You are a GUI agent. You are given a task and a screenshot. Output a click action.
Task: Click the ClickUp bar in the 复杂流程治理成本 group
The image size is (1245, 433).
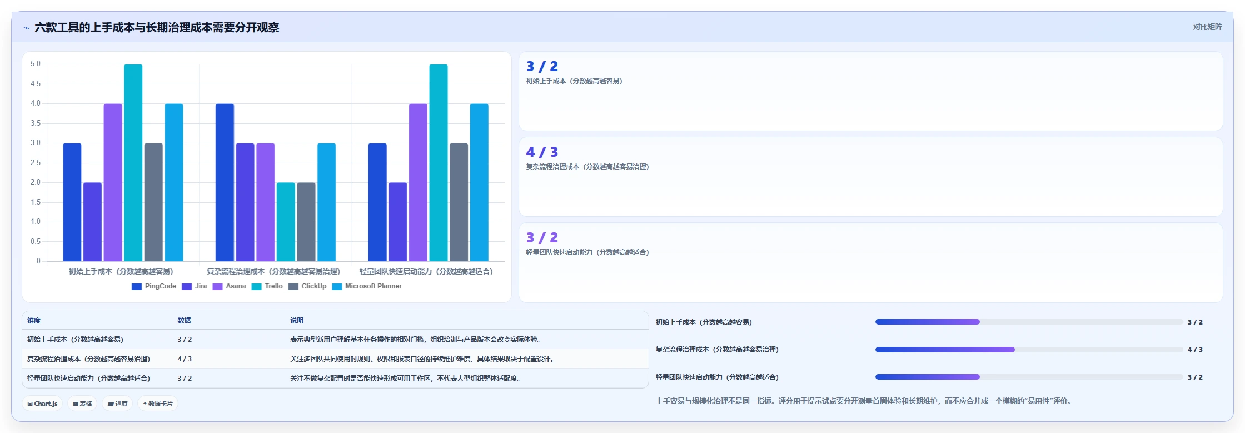click(x=306, y=222)
